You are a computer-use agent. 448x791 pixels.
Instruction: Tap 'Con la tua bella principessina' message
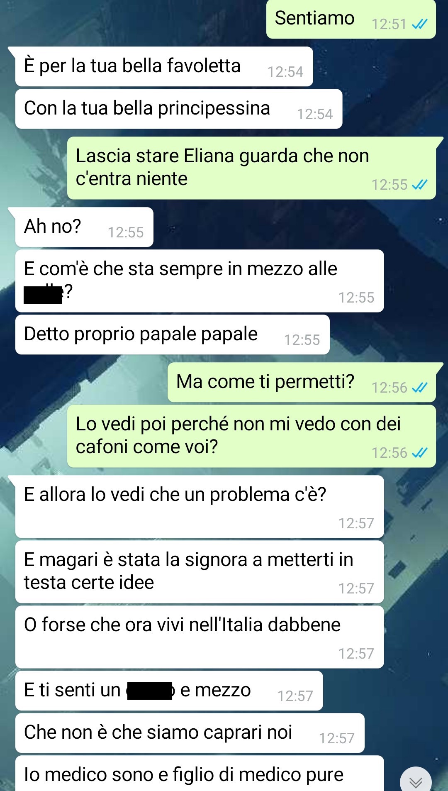point(179,109)
